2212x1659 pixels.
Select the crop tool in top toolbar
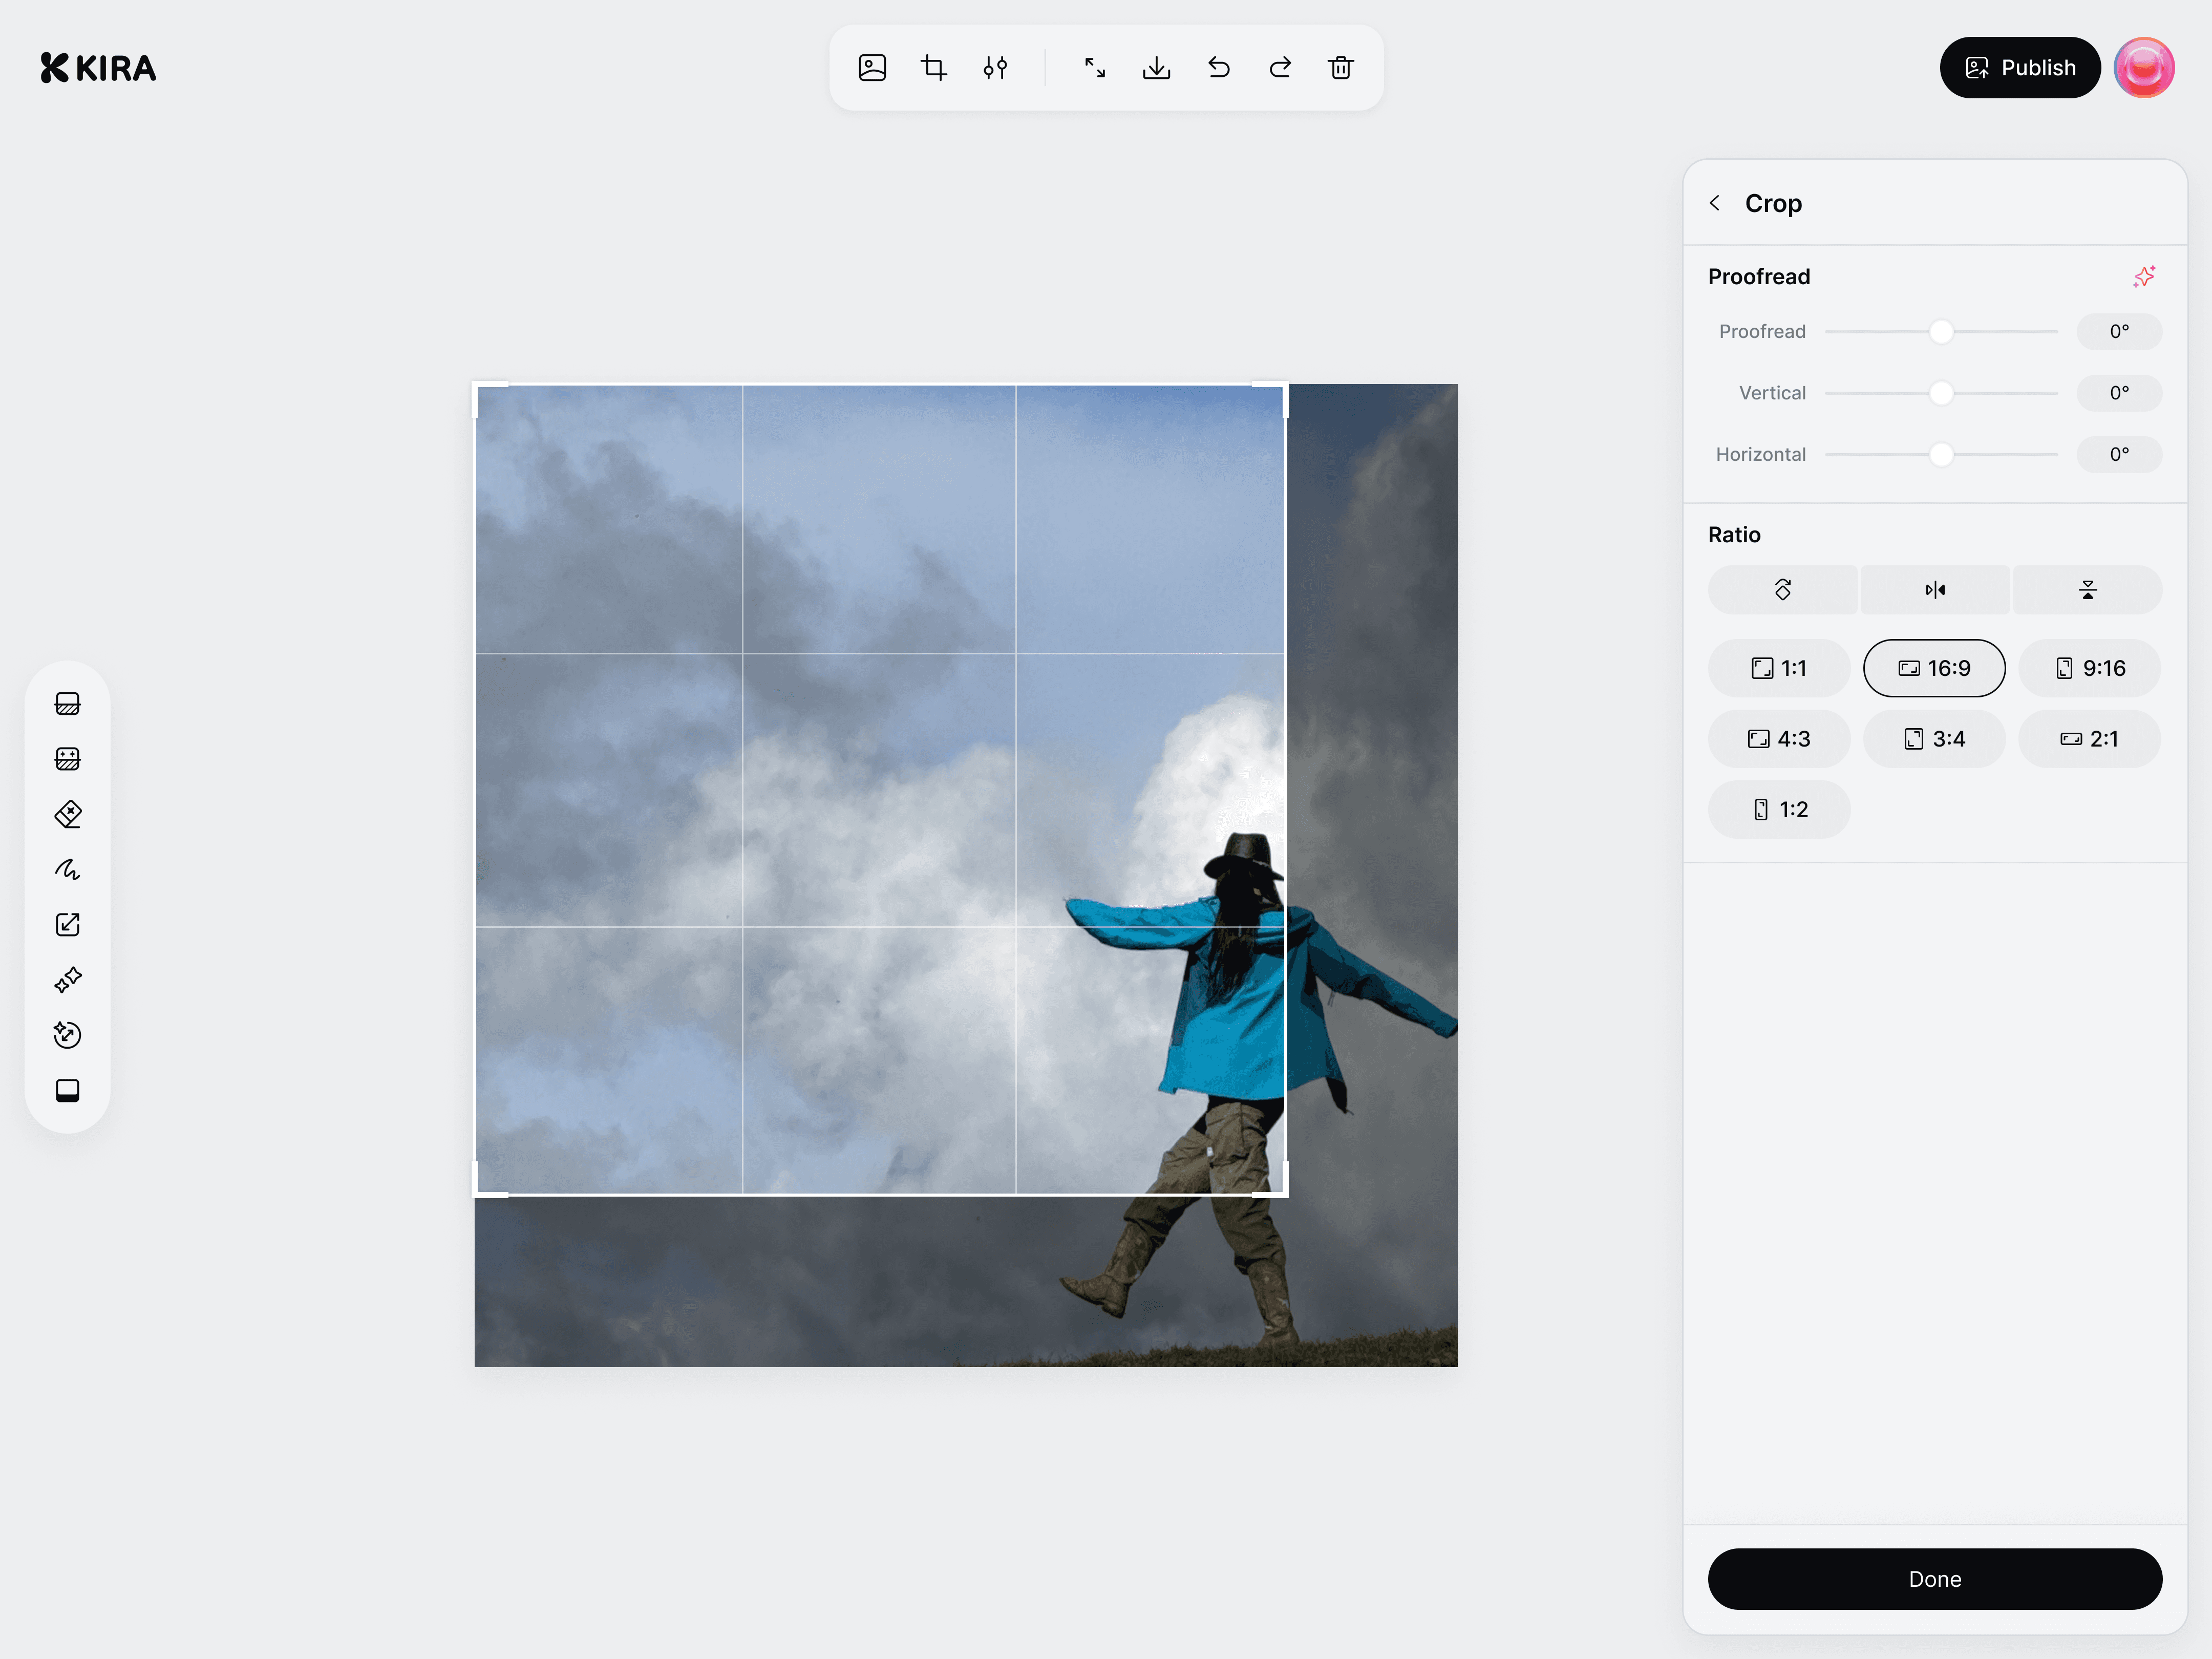pyautogui.click(x=933, y=68)
